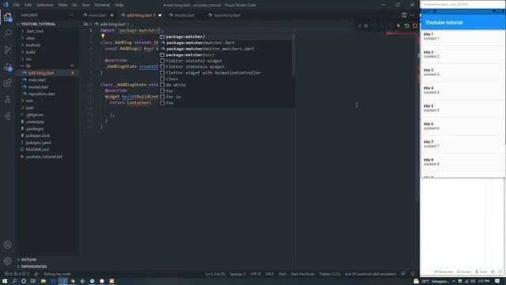Switch to the repository.dart tab
Screen dimensions: 506x285
pos(227,15)
